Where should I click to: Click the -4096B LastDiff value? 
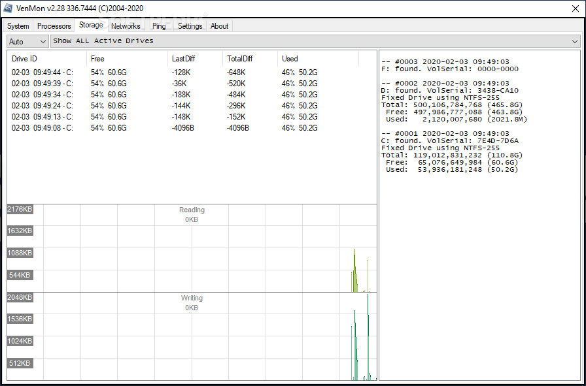coord(183,128)
